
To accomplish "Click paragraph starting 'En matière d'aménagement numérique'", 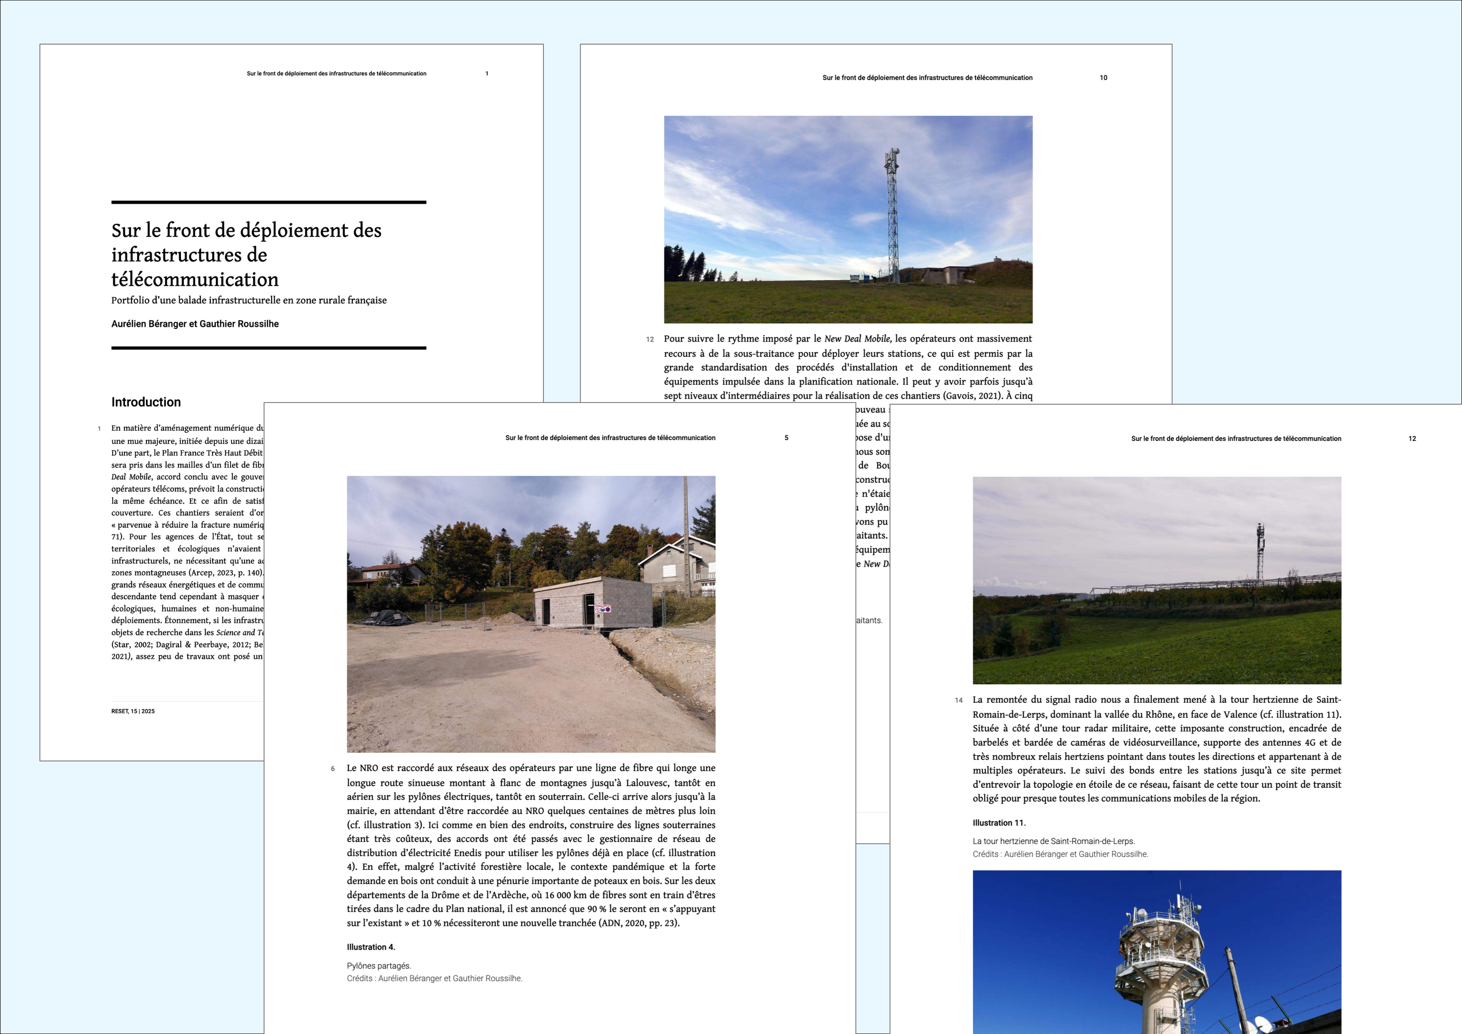I will click(187, 542).
